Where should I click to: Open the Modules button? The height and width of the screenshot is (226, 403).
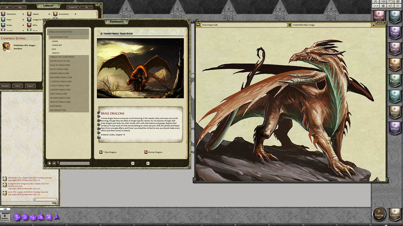tap(5, 86)
